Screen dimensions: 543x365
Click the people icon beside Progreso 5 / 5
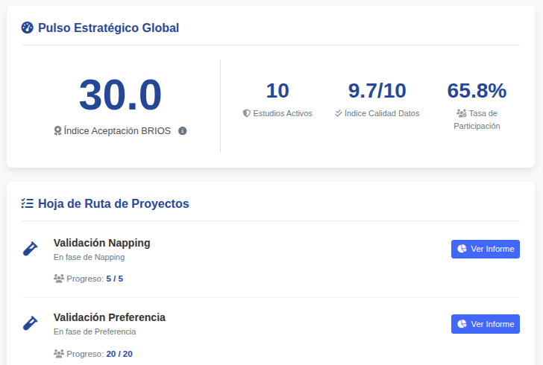click(x=59, y=278)
